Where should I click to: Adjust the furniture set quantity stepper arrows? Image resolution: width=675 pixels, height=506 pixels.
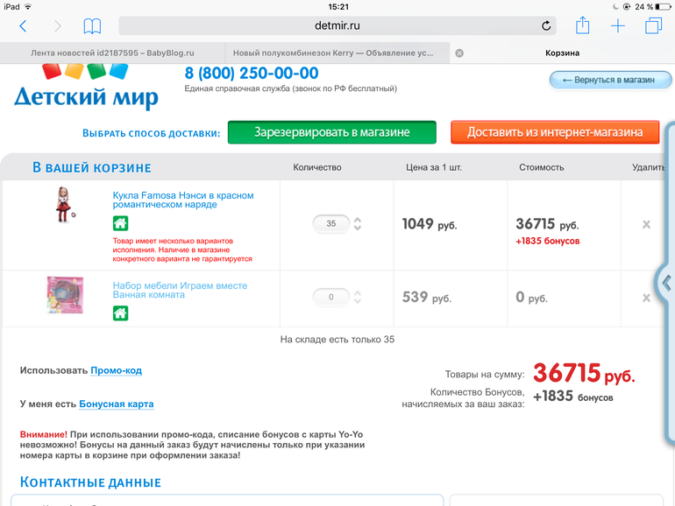tap(358, 298)
